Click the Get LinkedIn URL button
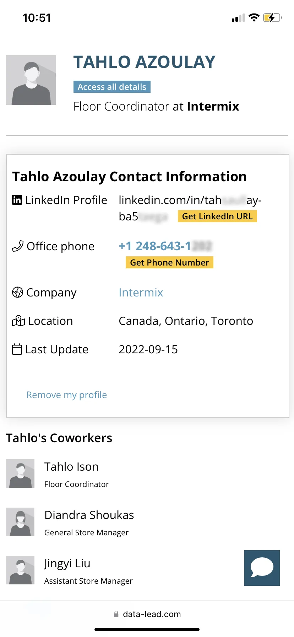The width and height of the screenshot is (294, 637). pos(217,216)
